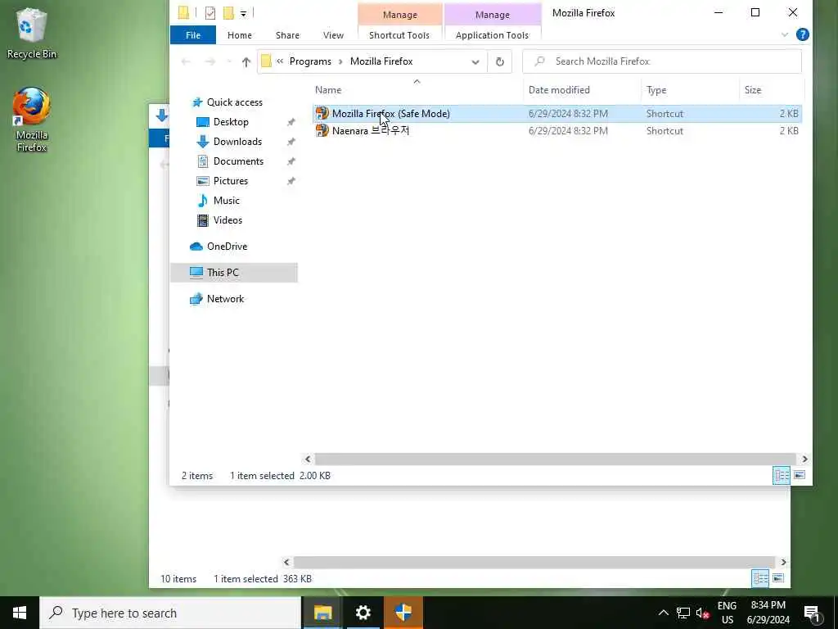Click the Back navigation arrow
Image resolution: width=838 pixels, height=629 pixels.
pyautogui.click(x=186, y=61)
